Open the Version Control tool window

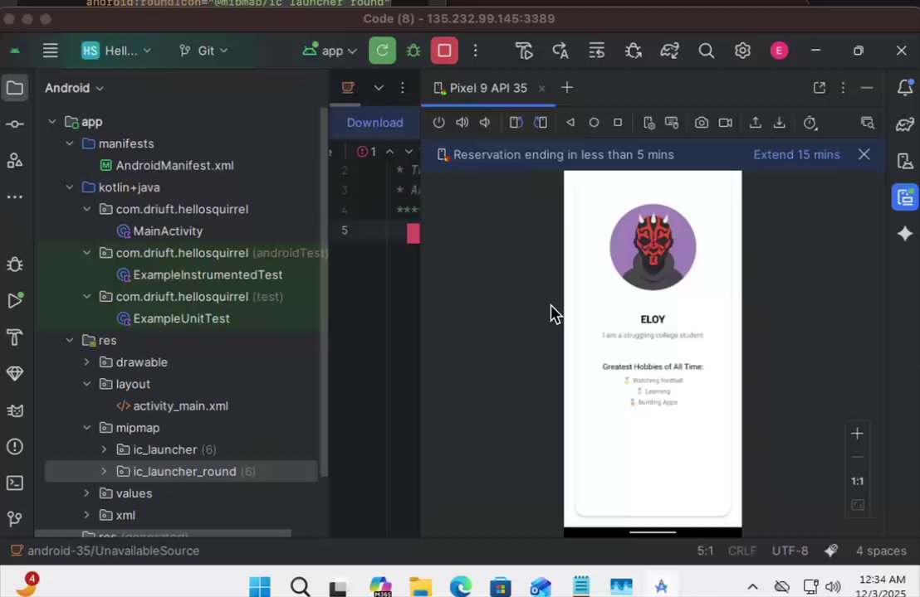[15, 518]
